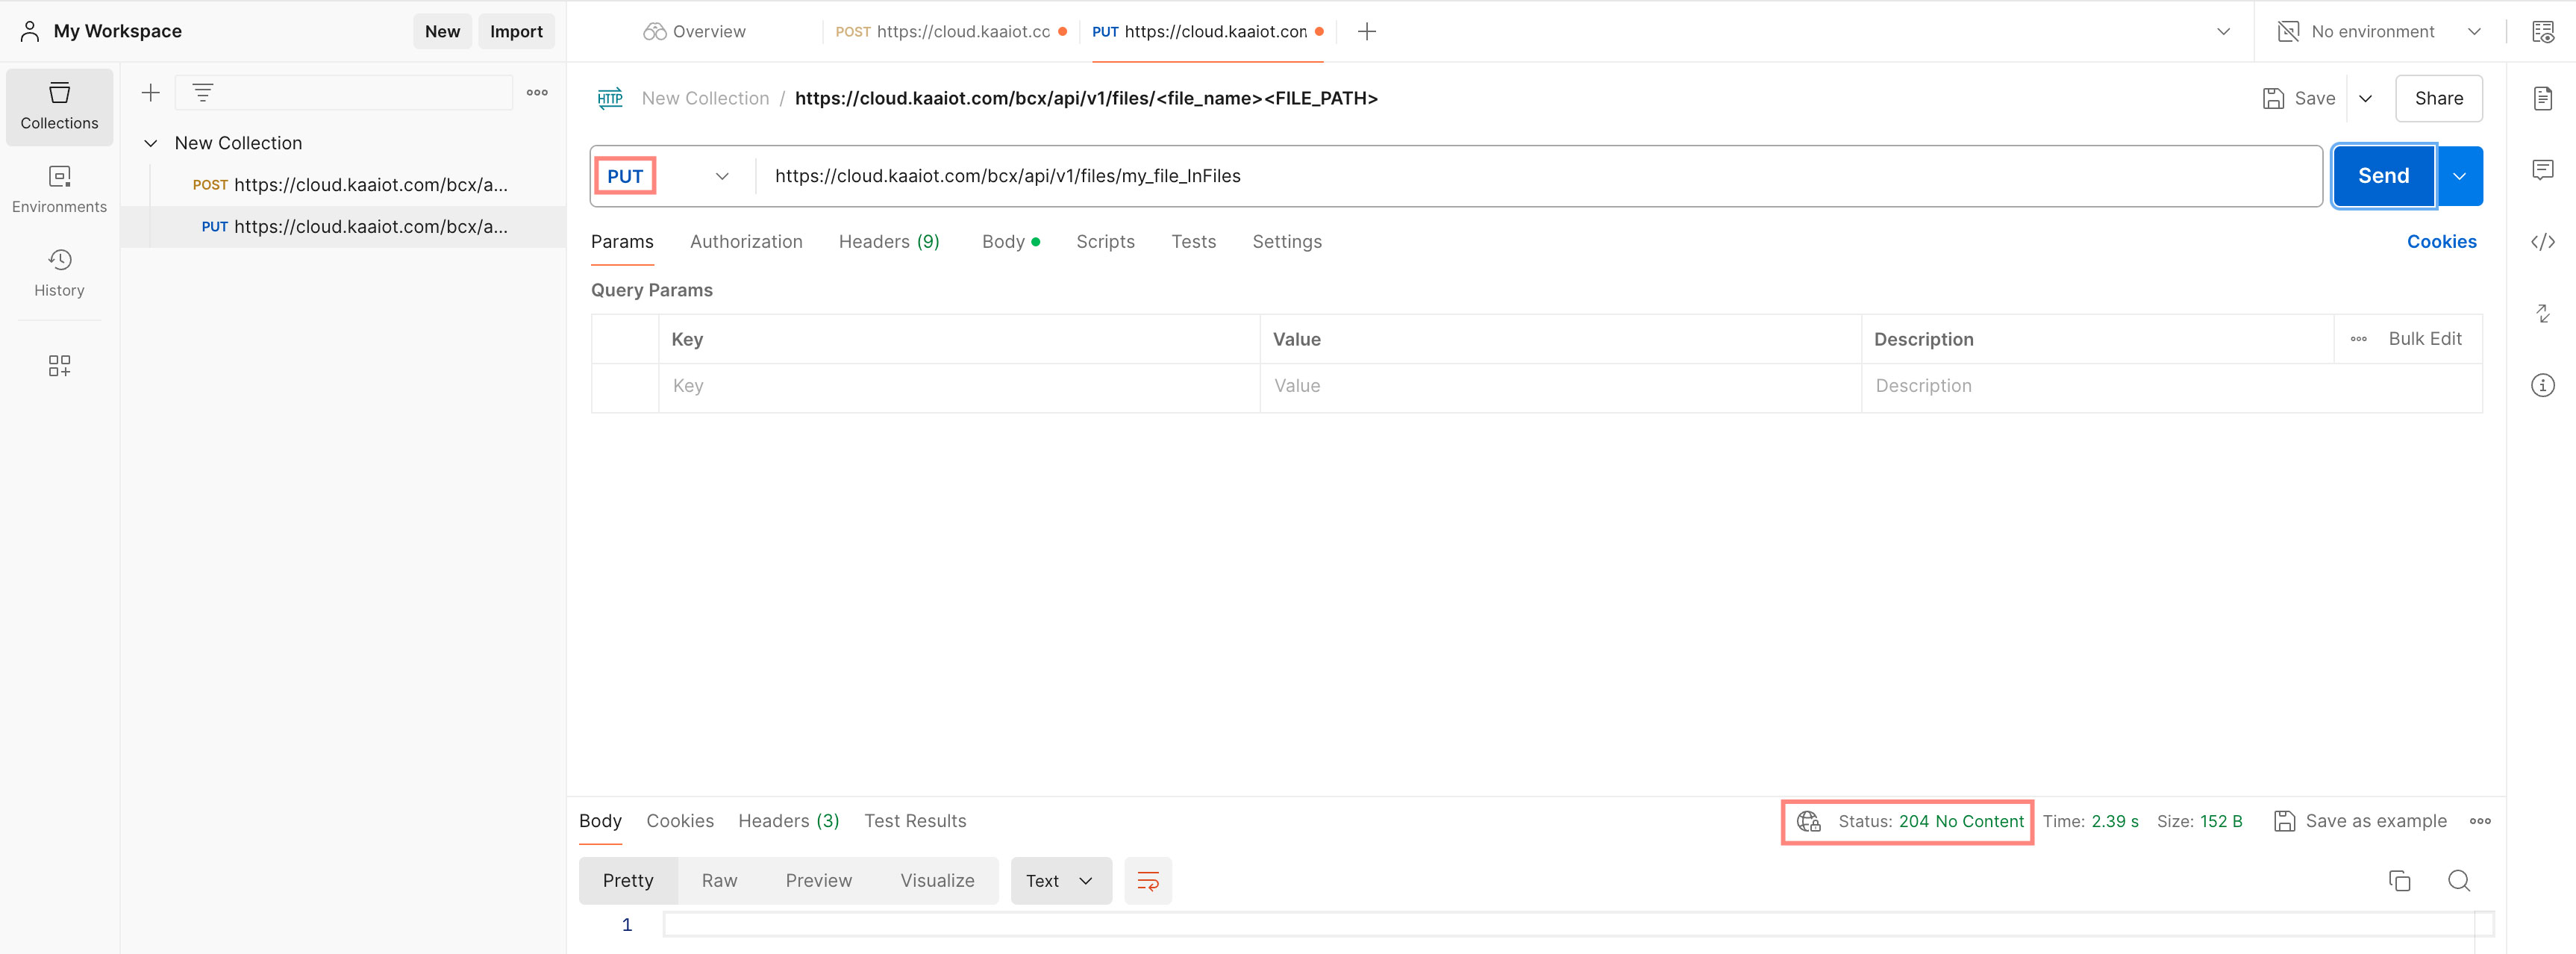
Task: Click the search response icon
Action: click(x=2458, y=881)
